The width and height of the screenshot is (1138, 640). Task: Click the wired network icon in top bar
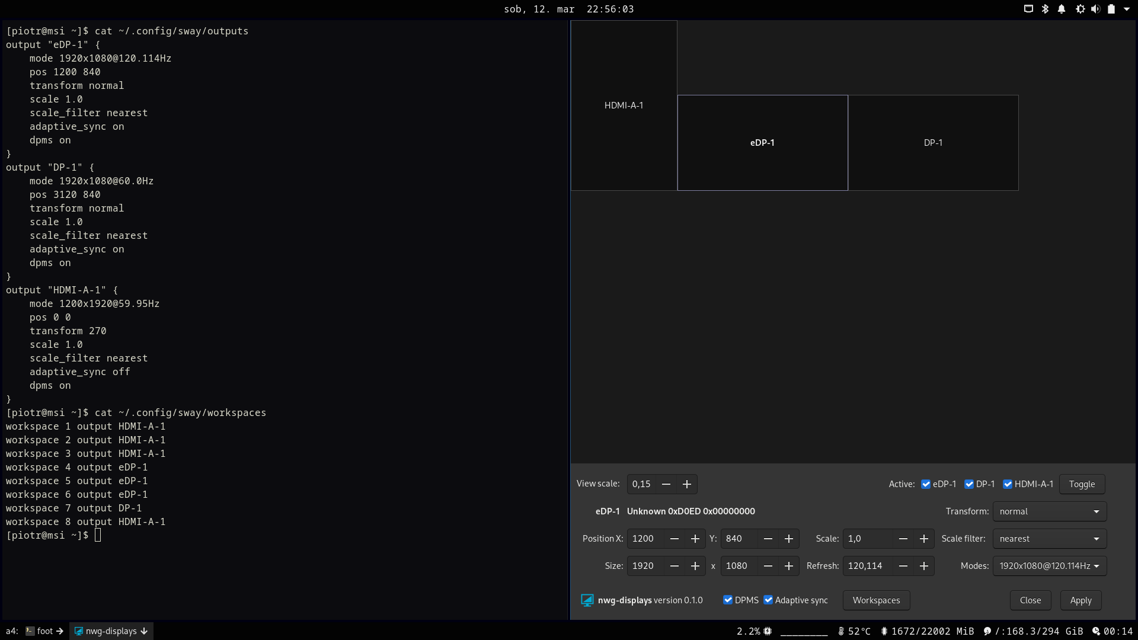[x=1028, y=9]
